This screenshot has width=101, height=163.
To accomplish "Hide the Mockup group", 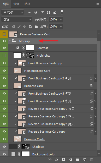I will pyautogui.click(x=4, y=41).
